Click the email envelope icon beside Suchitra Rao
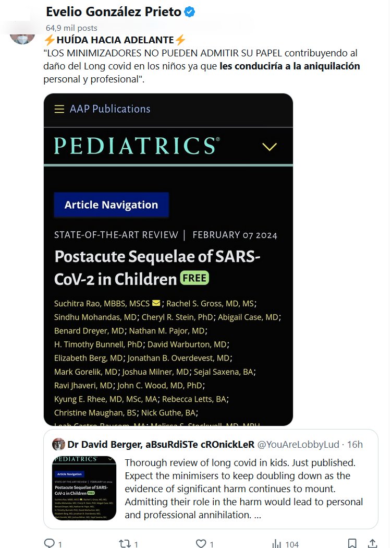This screenshot has height=548, width=392. point(156,303)
